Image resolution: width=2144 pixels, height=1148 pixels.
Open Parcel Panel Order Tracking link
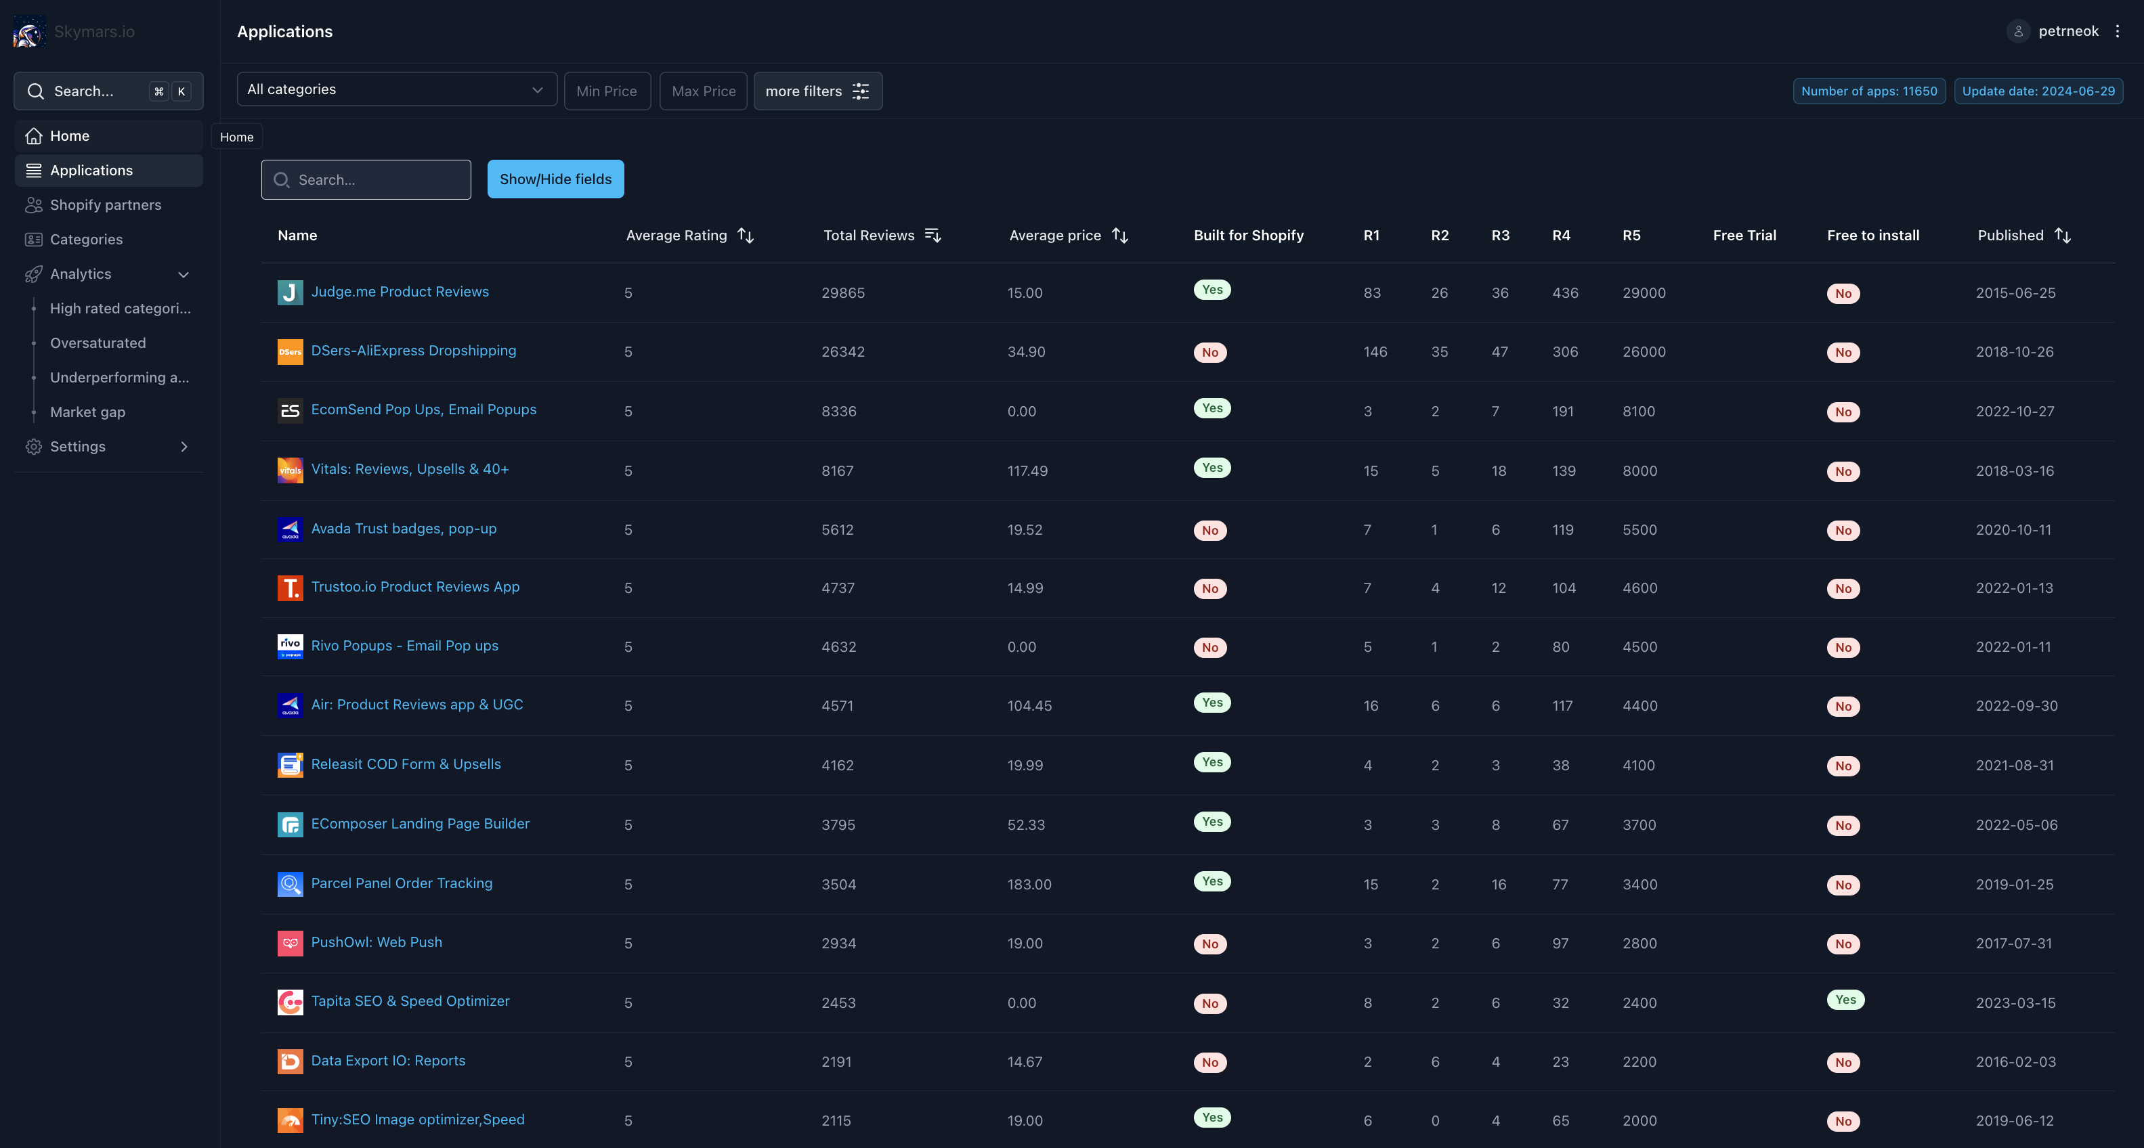coord(401,883)
